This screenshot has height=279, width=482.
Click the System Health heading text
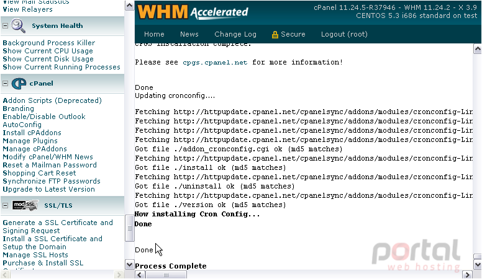[x=57, y=26]
